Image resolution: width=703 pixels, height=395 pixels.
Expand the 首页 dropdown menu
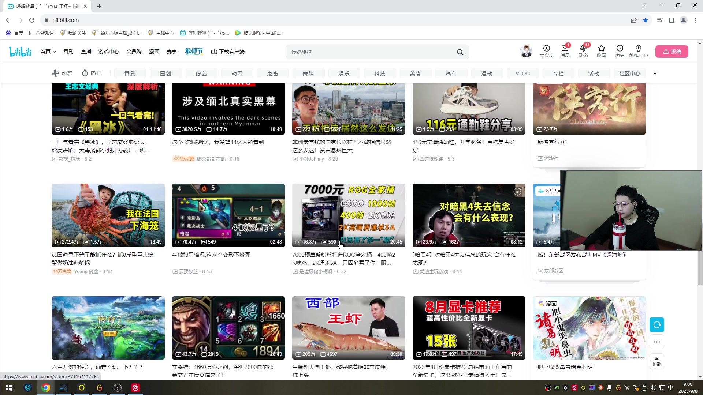coord(48,52)
